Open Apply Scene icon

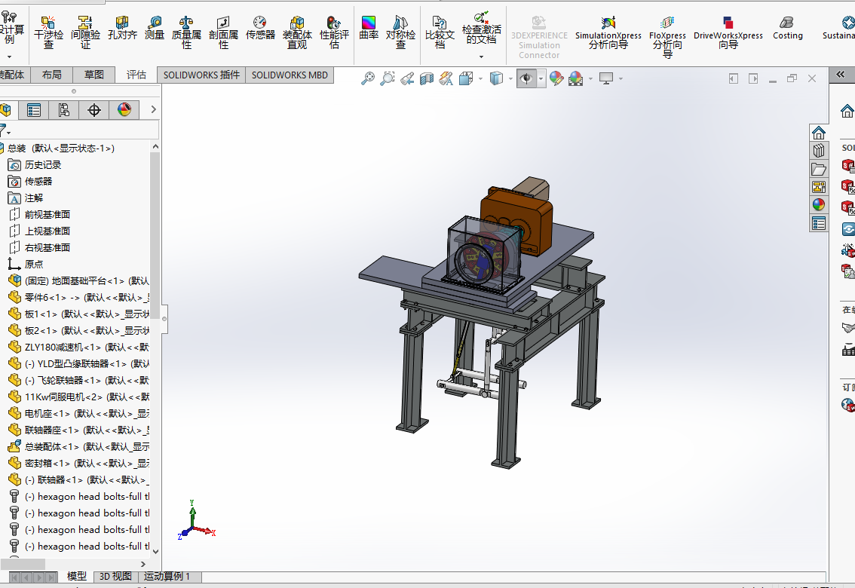[576, 79]
